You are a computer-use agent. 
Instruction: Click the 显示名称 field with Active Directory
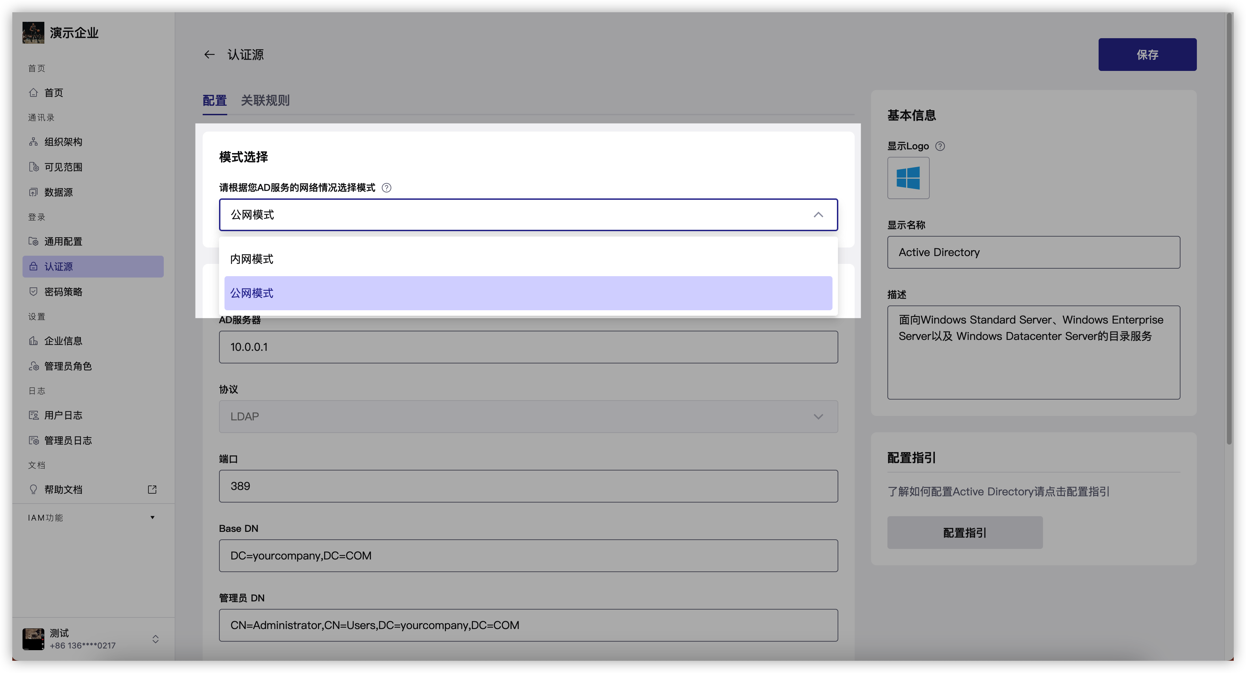tap(1033, 252)
